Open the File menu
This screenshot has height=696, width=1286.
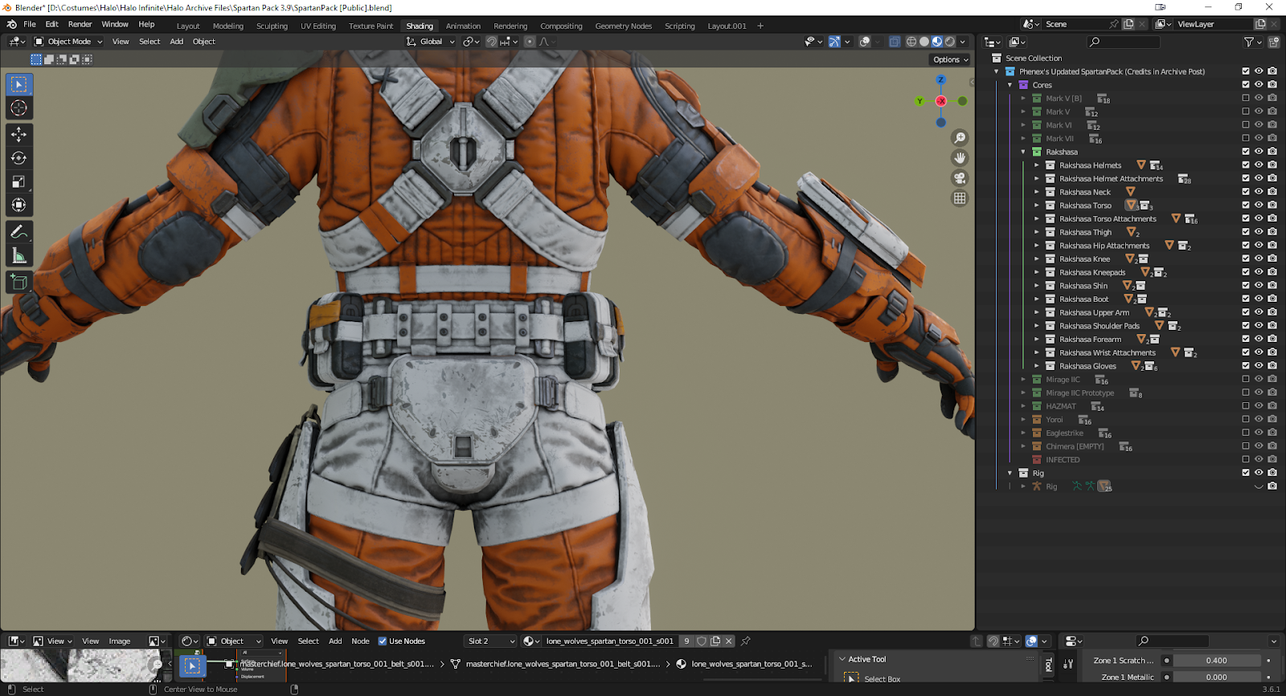[30, 24]
